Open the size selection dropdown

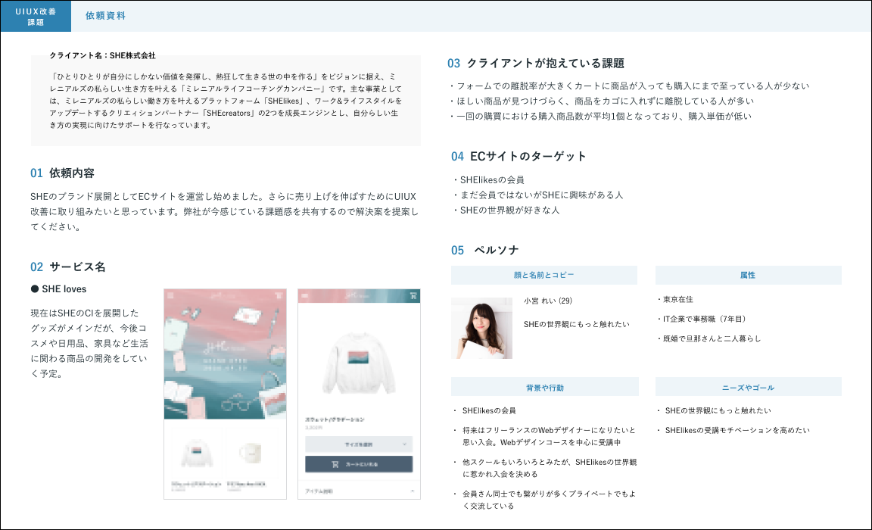(359, 445)
